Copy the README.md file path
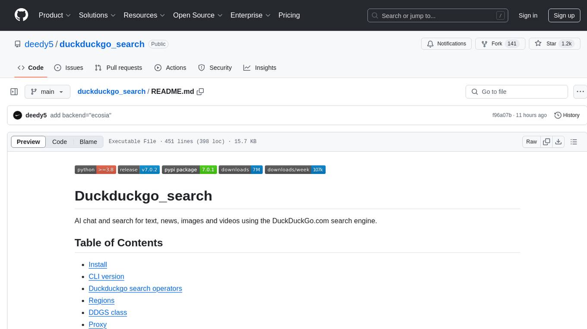The height and width of the screenshot is (329, 587). 200,92
